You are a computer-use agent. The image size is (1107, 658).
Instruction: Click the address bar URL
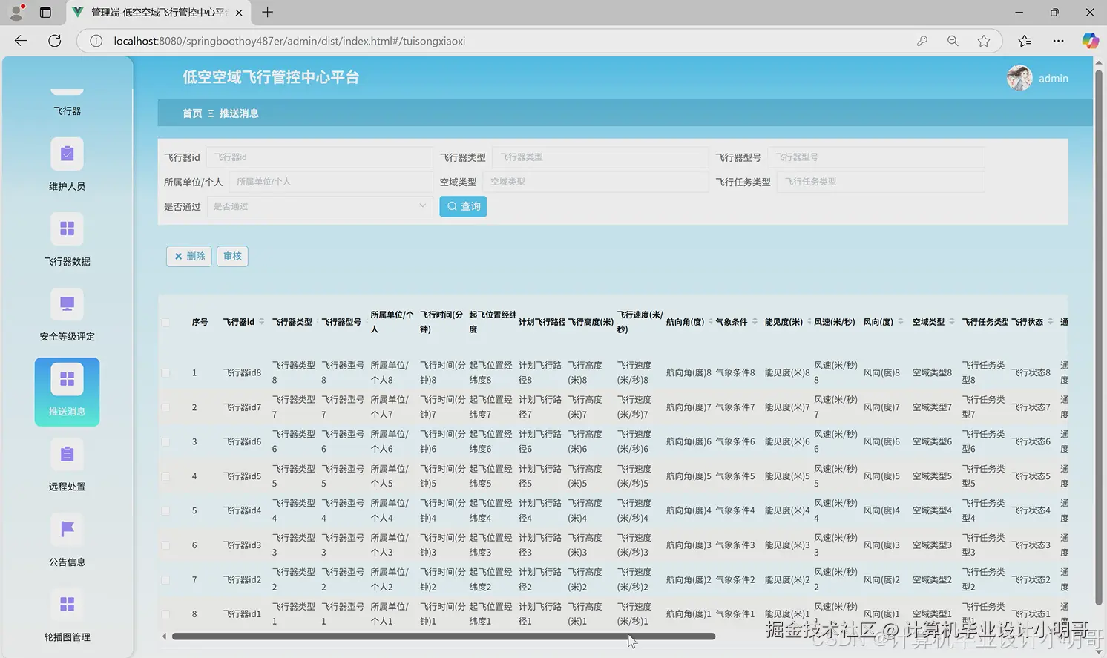[x=289, y=41]
